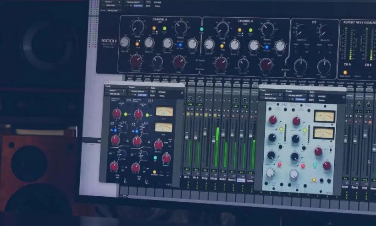Click COMPARE in the 542 Tape plugin window
The width and height of the screenshot is (376, 226).
click(300, 99)
